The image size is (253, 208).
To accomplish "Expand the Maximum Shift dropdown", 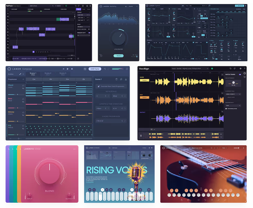I will [233, 106].
